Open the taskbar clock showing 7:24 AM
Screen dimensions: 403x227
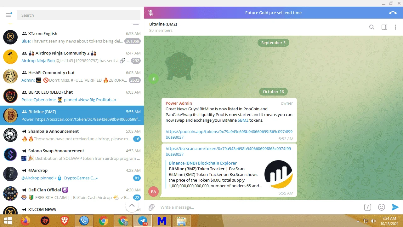[389, 221]
